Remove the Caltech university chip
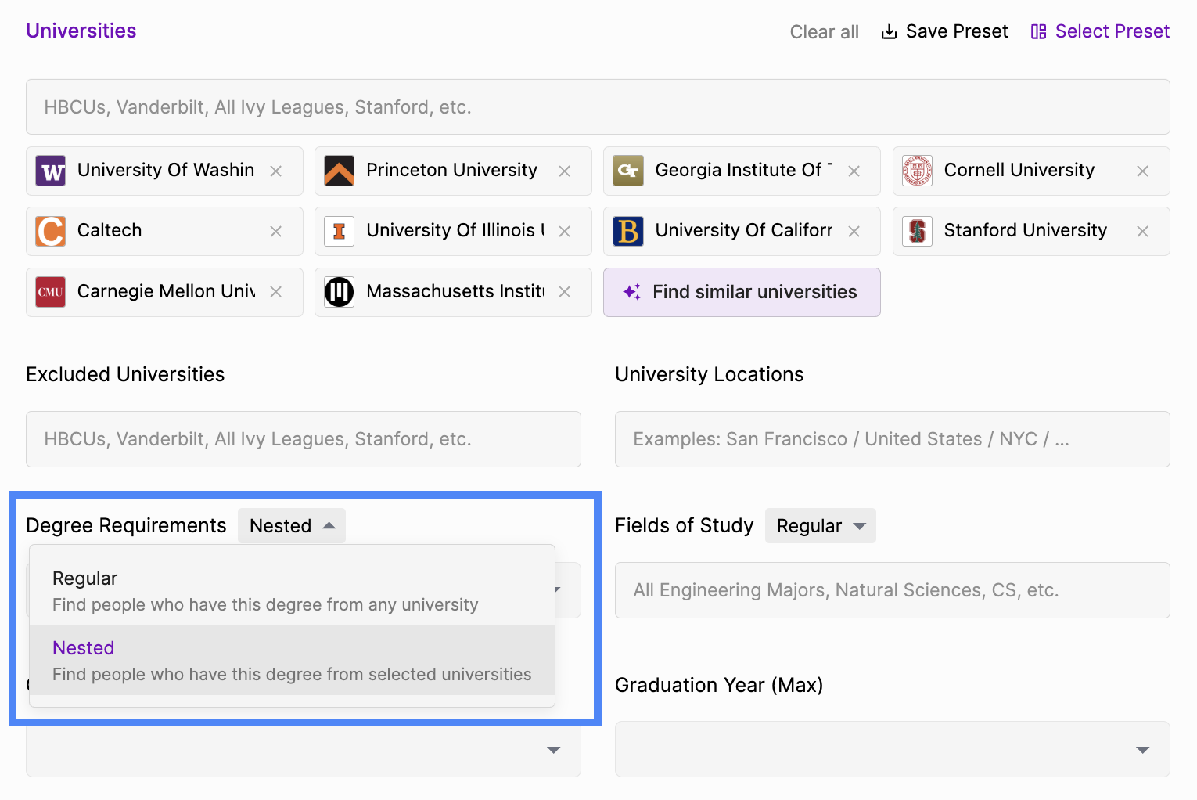 point(275,231)
